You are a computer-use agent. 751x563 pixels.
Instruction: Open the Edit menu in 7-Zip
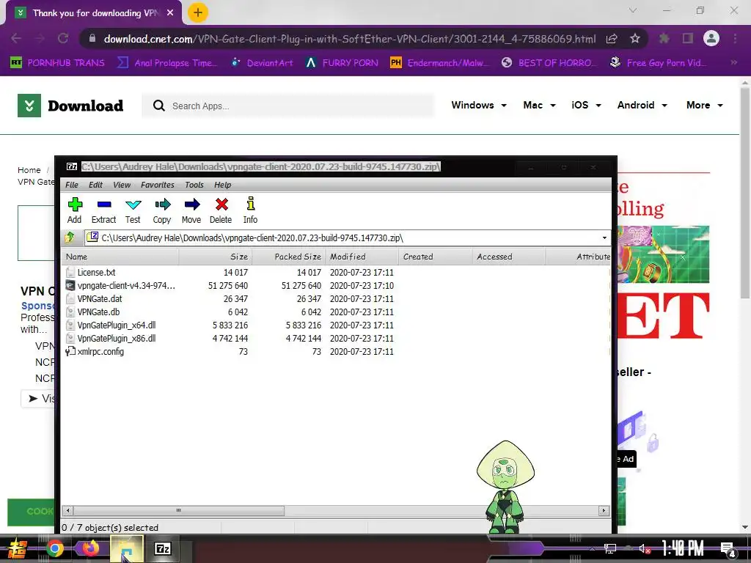click(x=95, y=185)
